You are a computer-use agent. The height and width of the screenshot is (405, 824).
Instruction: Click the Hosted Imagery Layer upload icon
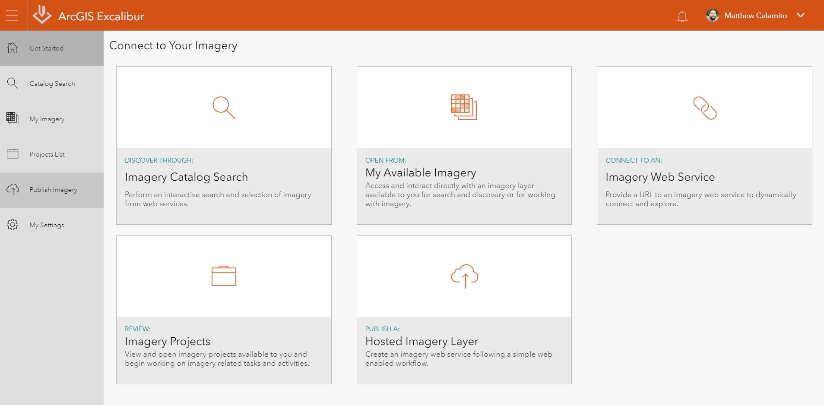coord(464,276)
